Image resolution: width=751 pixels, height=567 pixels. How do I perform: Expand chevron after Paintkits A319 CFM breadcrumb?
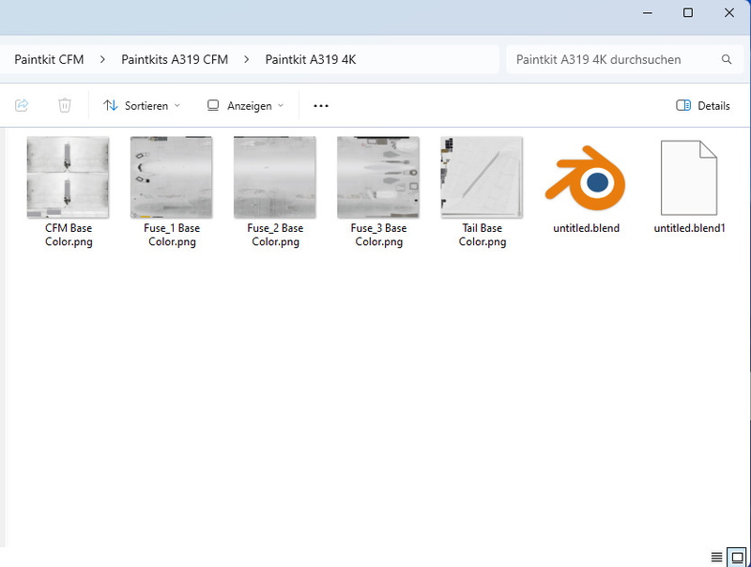point(246,59)
